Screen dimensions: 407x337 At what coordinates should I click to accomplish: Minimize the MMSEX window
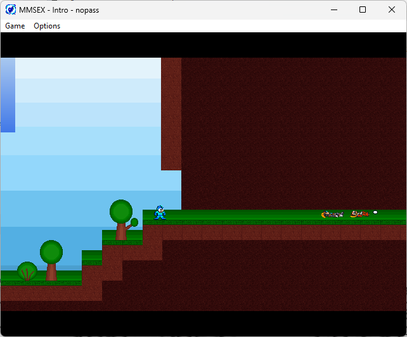[x=334, y=10]
